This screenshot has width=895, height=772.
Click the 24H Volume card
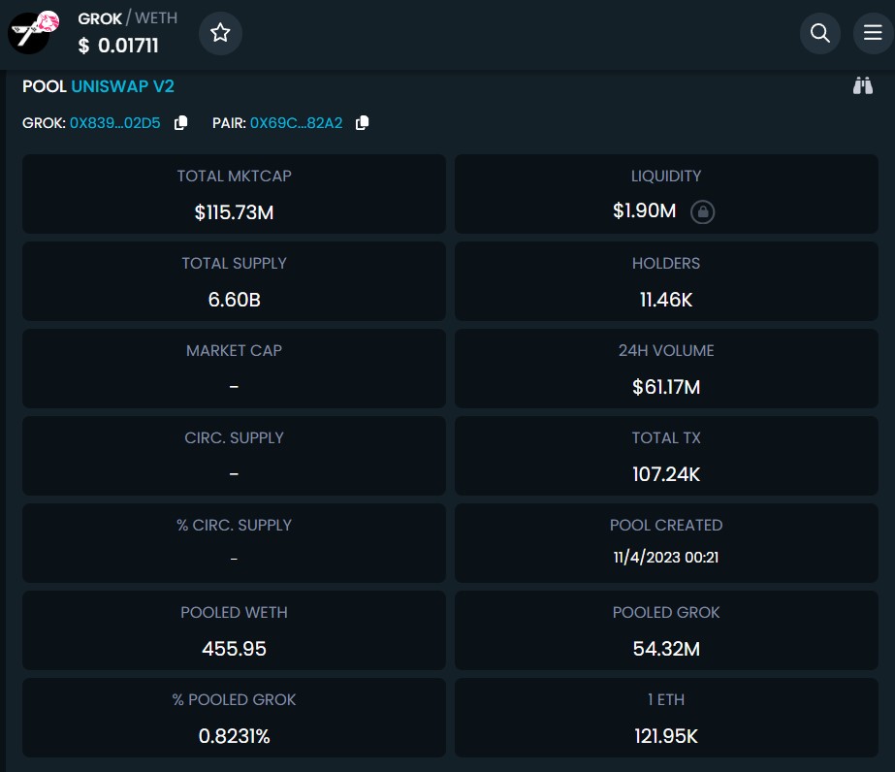click(666, 369)
